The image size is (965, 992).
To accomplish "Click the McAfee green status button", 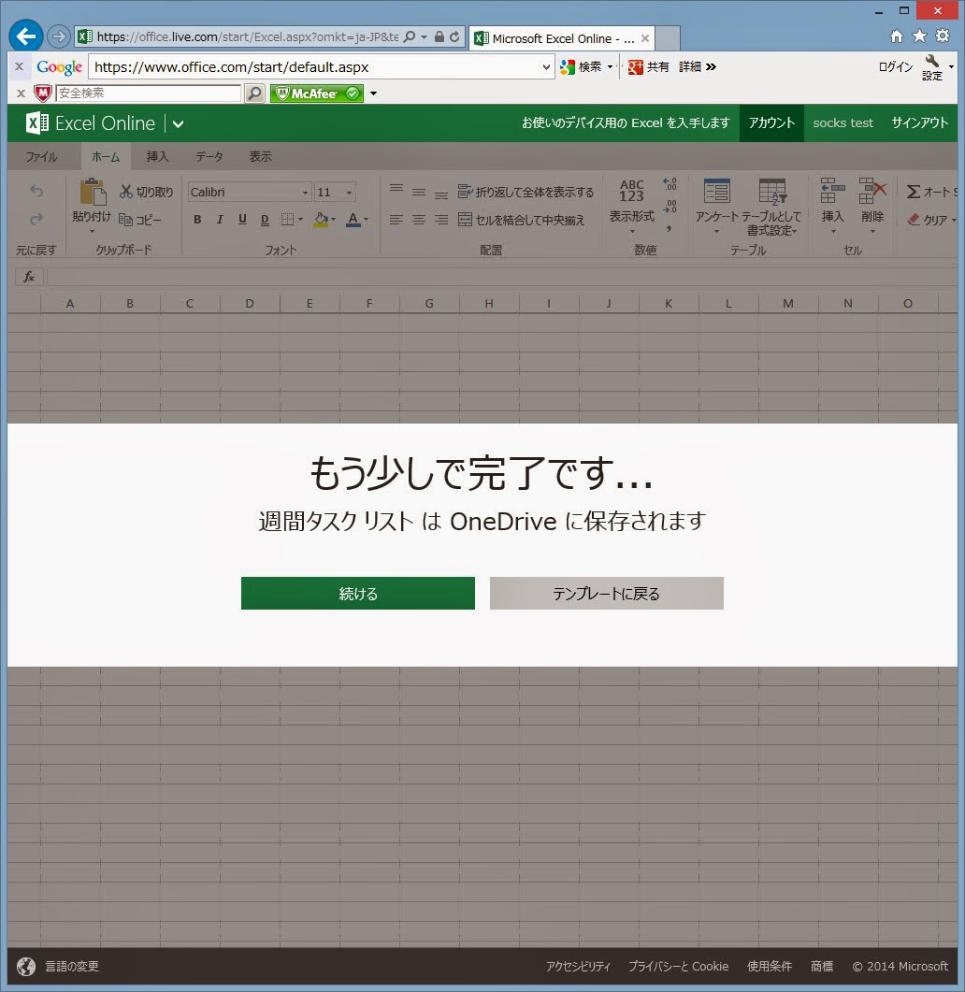I will 317,93.
